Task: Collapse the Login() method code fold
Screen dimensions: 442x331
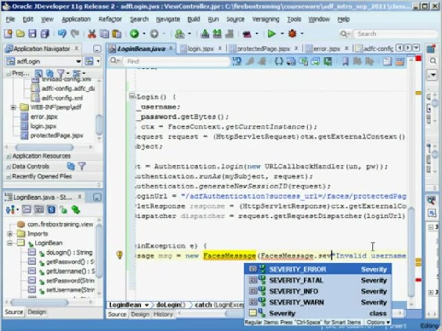Action: tap(132, 96)
